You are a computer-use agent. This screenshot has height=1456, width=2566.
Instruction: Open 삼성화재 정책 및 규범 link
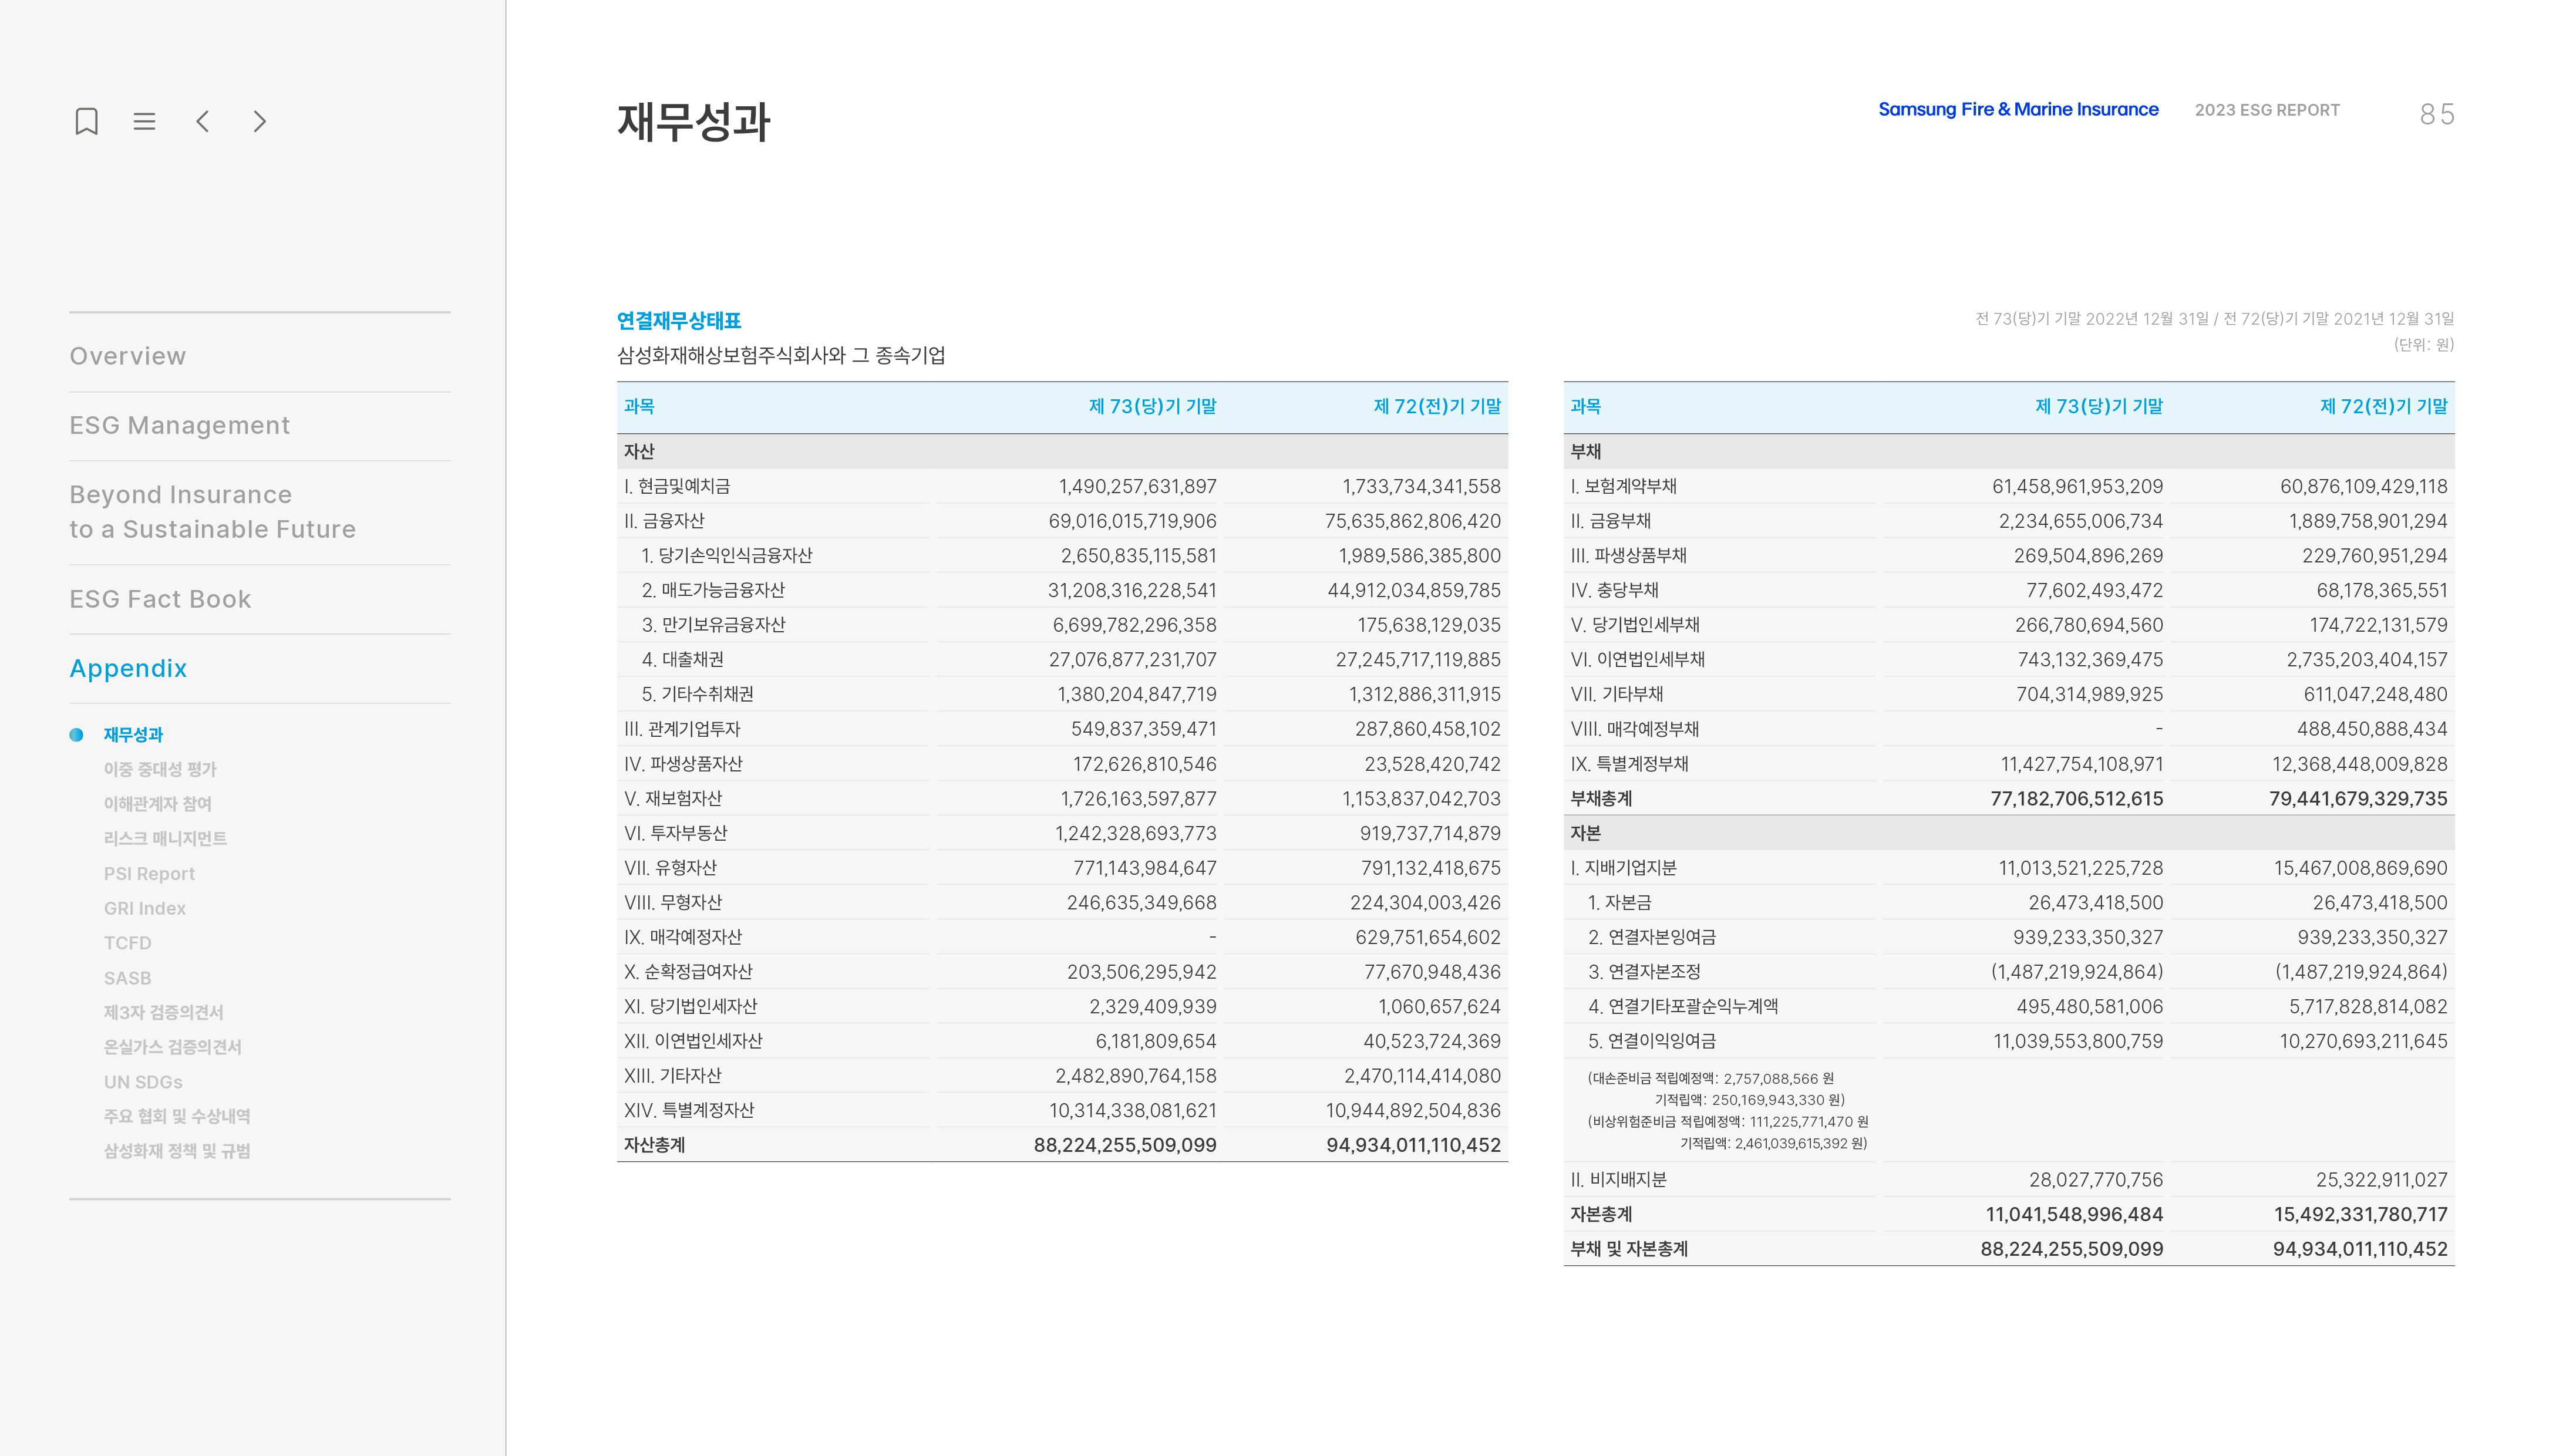(x=177, y=1151)
